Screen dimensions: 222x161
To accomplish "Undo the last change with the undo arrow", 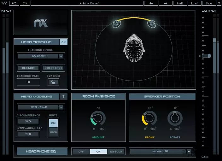I will [14, 3].
